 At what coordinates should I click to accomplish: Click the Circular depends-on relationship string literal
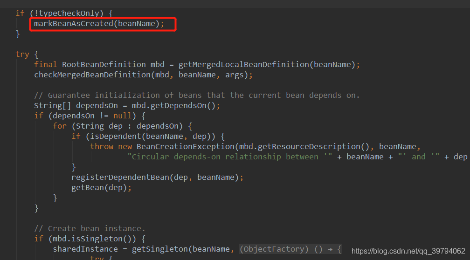pos(229,157)
